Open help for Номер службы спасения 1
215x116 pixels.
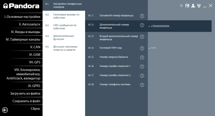coord(142,67)
